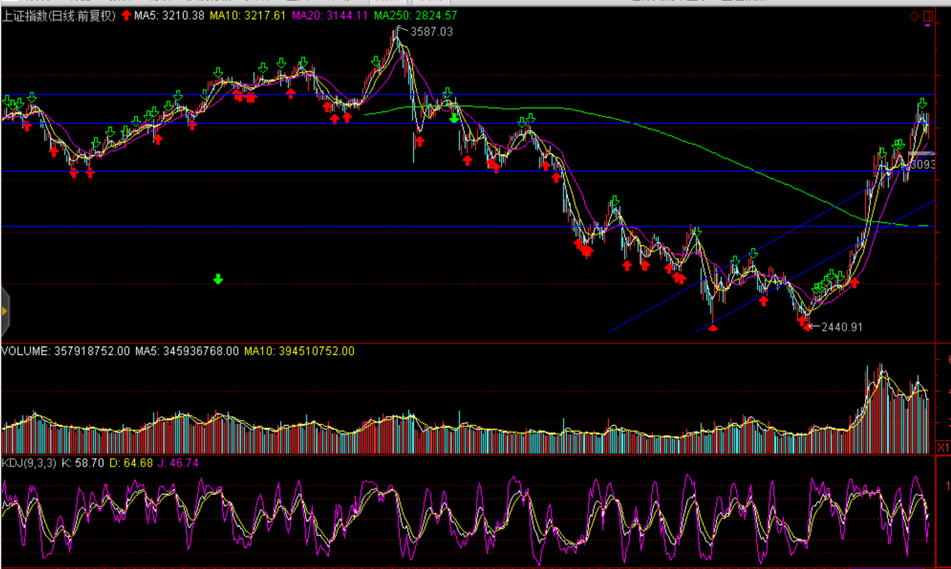Click the gray current price tag 3093
The image size is (951, 569).
[x=921, y=164]
